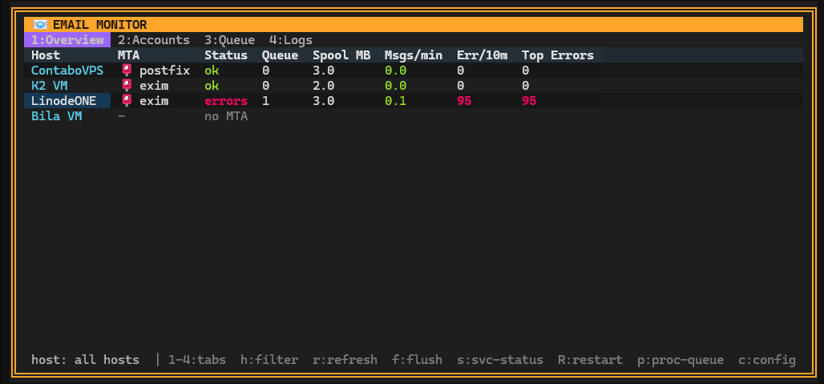Open the 3:Queue tab
Viewport: 824px width, 384px height.
(x=230, y=40)
